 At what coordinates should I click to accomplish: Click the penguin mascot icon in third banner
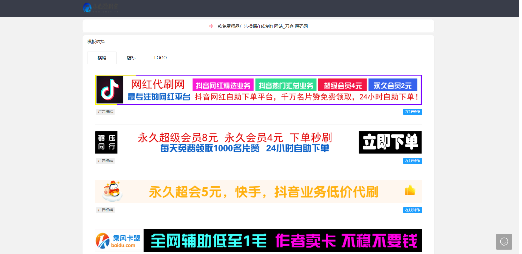click(x=113, y=191)
